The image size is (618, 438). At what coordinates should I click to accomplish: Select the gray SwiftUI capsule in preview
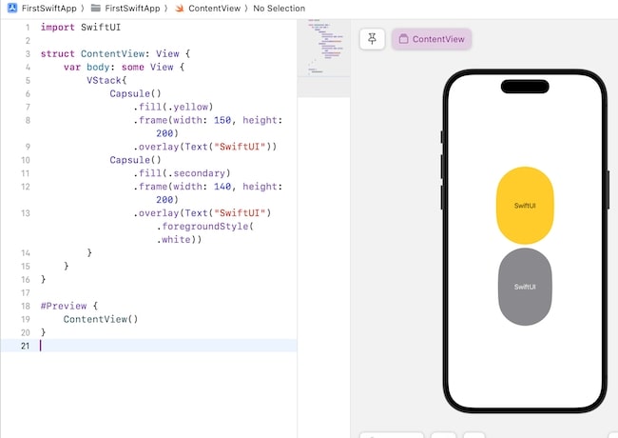(524, 286)
